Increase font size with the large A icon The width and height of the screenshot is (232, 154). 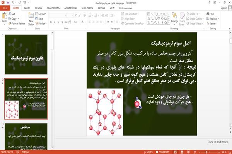[x=76, y=15]
